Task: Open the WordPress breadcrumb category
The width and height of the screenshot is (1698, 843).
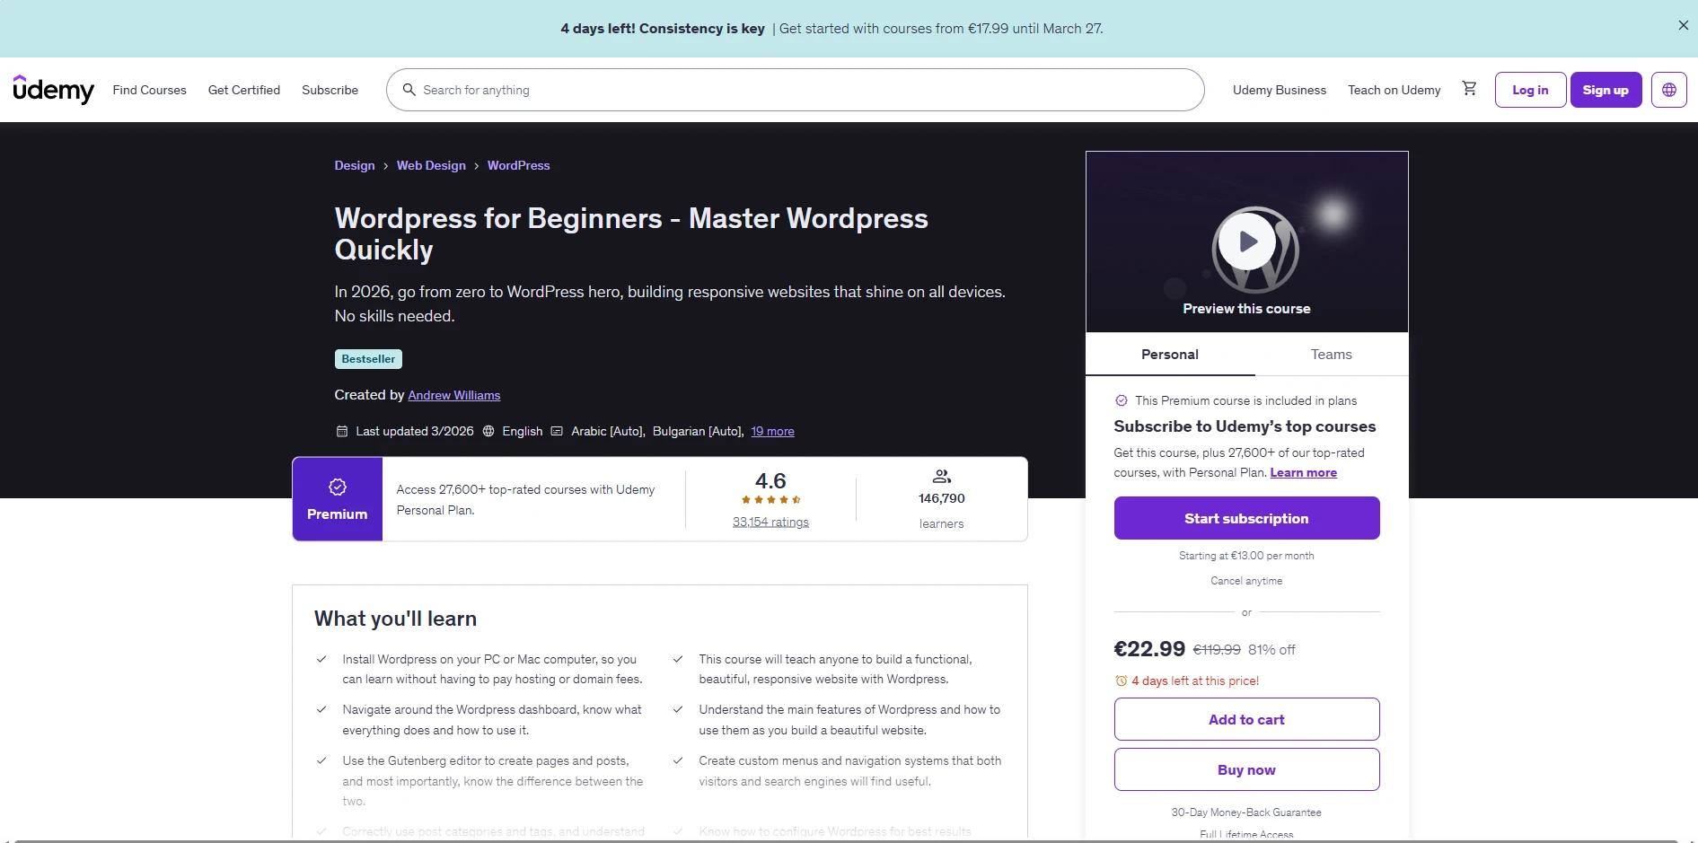Action: point(518,165)
